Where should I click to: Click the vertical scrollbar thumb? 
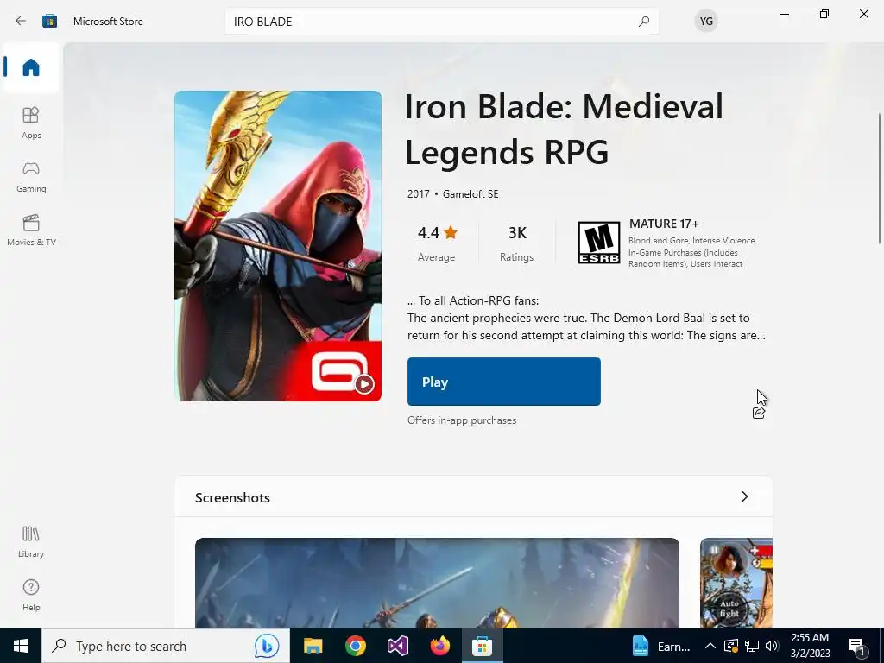point(880,179)
